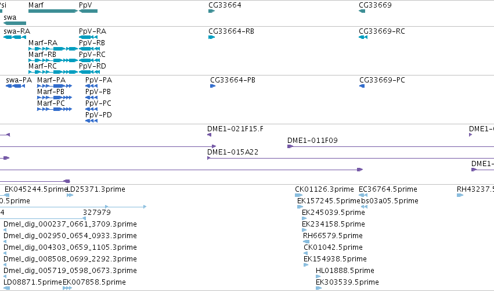Select the HL01888.5prime EST feature
Screen dimensions: 494x291
(x=318, y=277)
